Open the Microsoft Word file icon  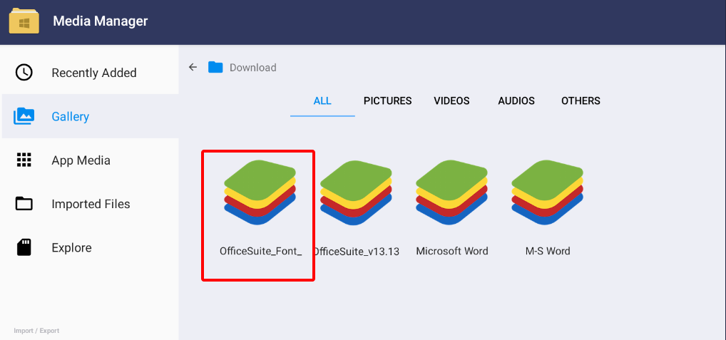[x=452, y=192]
